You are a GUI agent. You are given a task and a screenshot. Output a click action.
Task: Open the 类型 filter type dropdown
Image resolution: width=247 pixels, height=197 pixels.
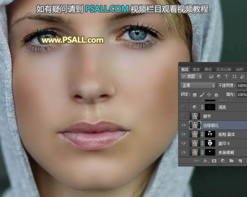coord(192,77)
